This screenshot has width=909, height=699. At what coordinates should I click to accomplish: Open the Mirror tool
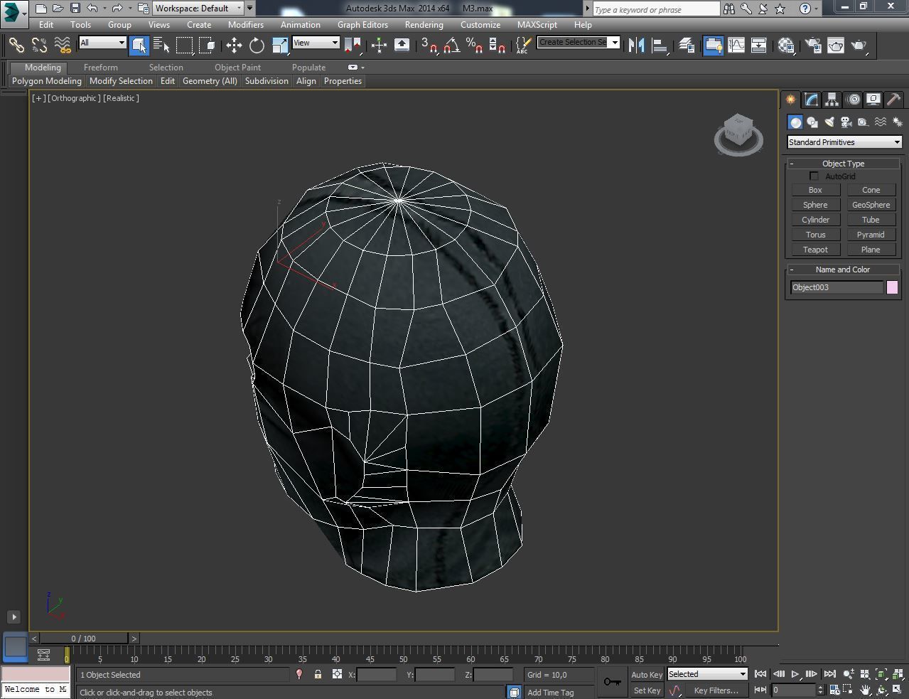[x=637, y=46]
